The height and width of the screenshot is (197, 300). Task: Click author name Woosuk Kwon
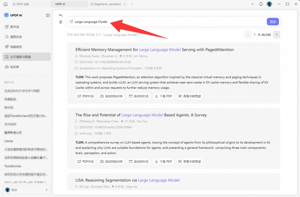[89, 56]
